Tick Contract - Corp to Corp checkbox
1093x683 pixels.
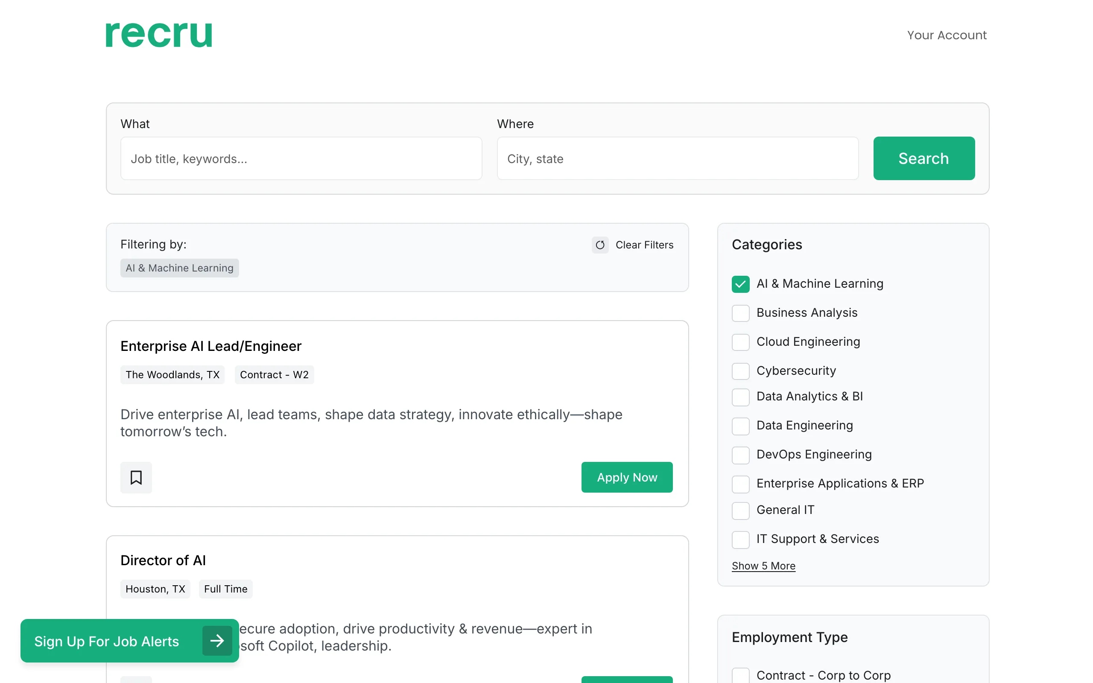[740, 676]
